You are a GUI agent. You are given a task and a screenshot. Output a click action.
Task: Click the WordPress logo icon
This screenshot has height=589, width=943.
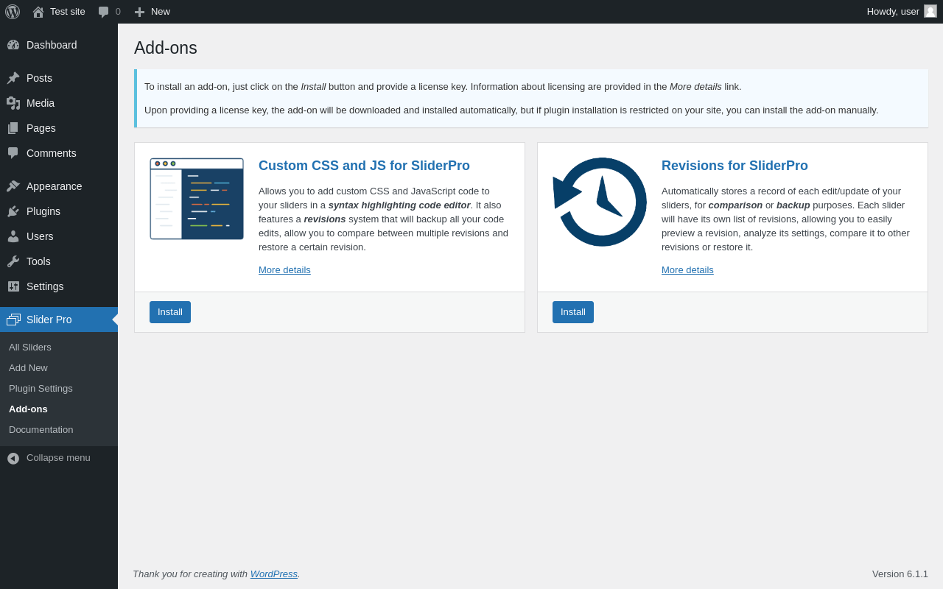(13, 12)
